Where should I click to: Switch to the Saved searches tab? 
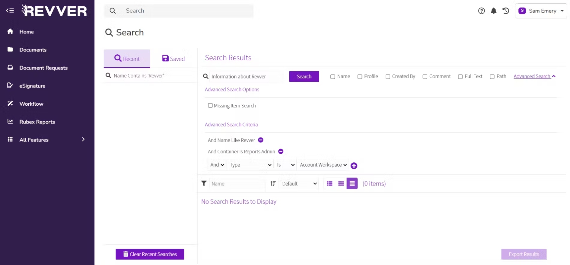pos(173,59)
